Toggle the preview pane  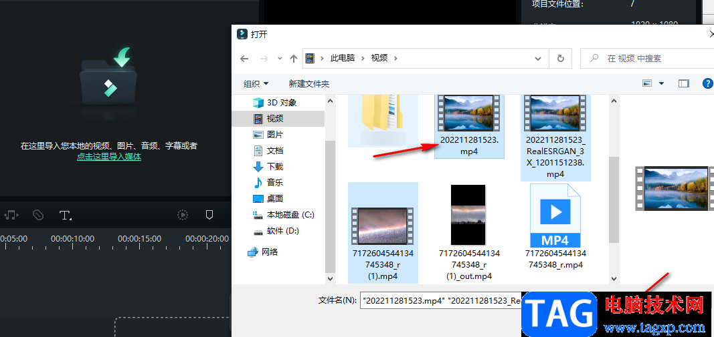click(x=683, y=83)
